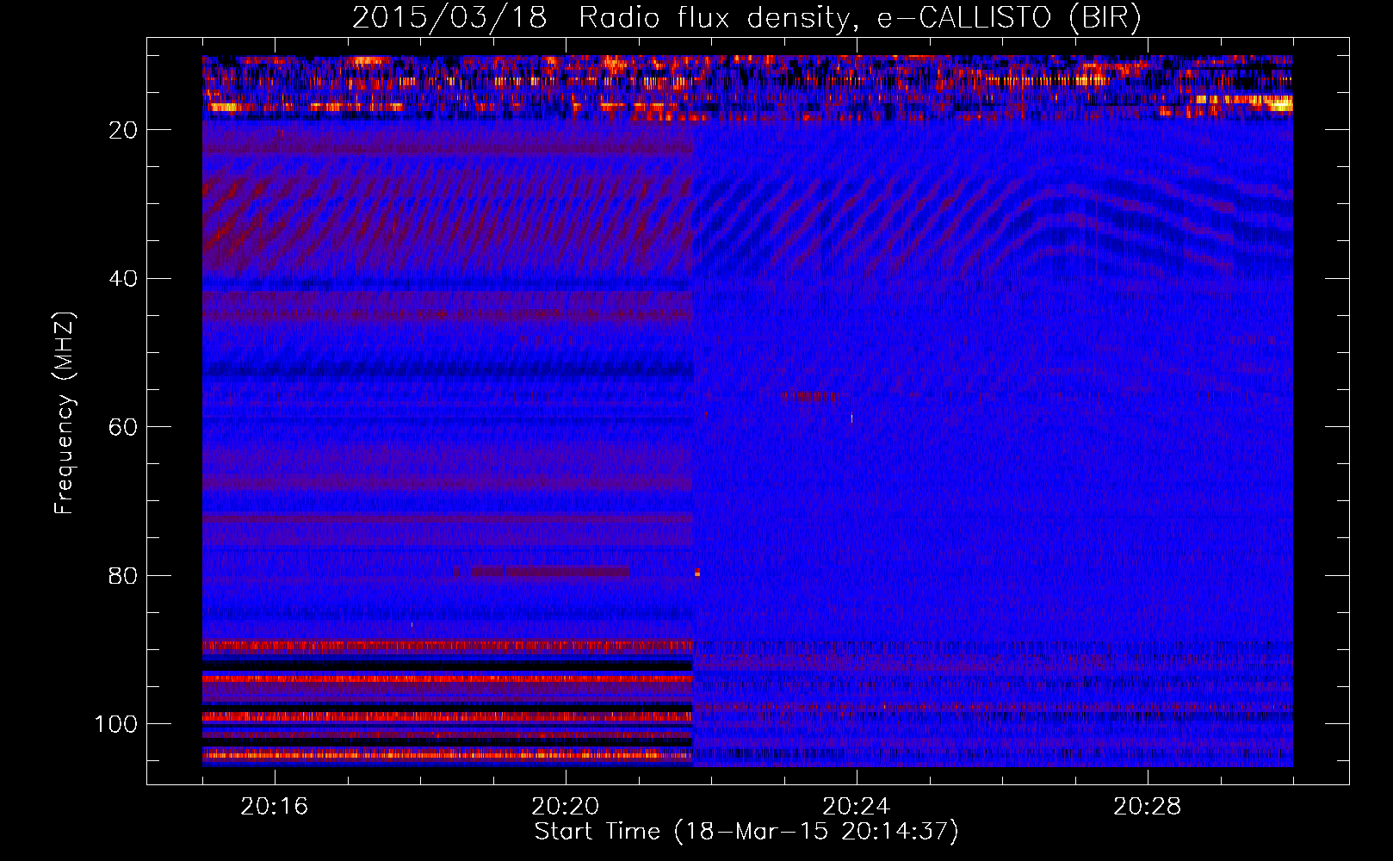
Task: Click the 'Start Time (18-Mar-15 20:14:37)' label
Action: click(746, 832)
